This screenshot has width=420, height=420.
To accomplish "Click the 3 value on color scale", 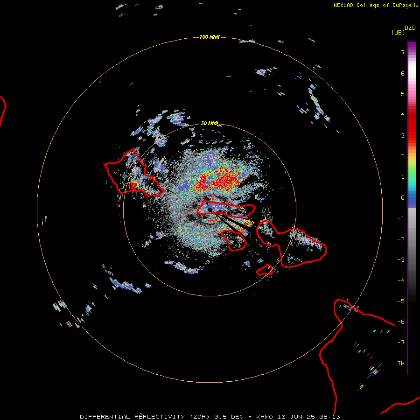I will (403, 135).
